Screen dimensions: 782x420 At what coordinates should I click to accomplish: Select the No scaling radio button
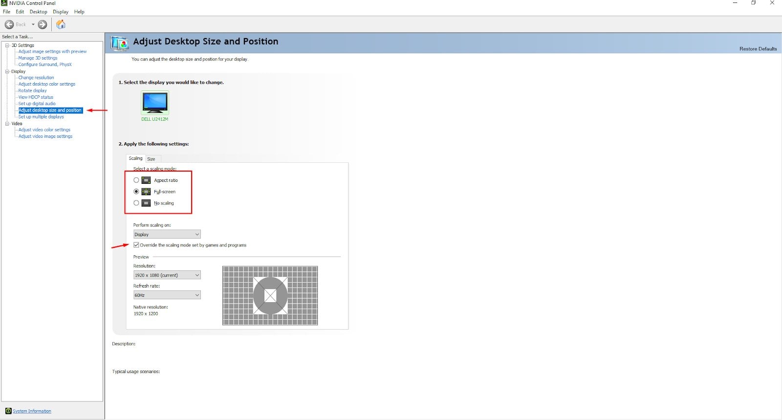tap(136, 203)
